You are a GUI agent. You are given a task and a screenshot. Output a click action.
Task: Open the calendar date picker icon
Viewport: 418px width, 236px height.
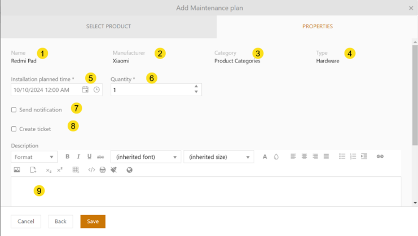[x=85, y=90]
